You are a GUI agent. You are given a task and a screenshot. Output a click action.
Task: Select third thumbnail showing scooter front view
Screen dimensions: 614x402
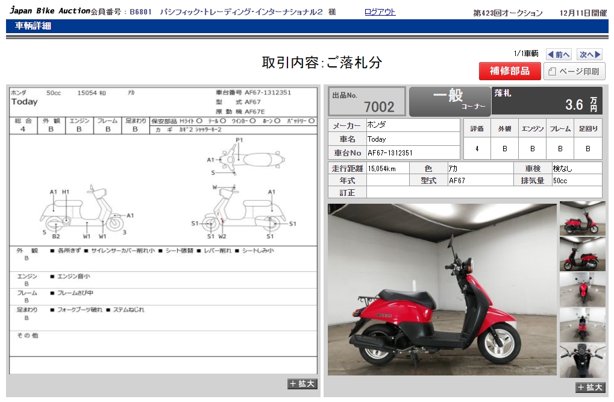point(582,289)
